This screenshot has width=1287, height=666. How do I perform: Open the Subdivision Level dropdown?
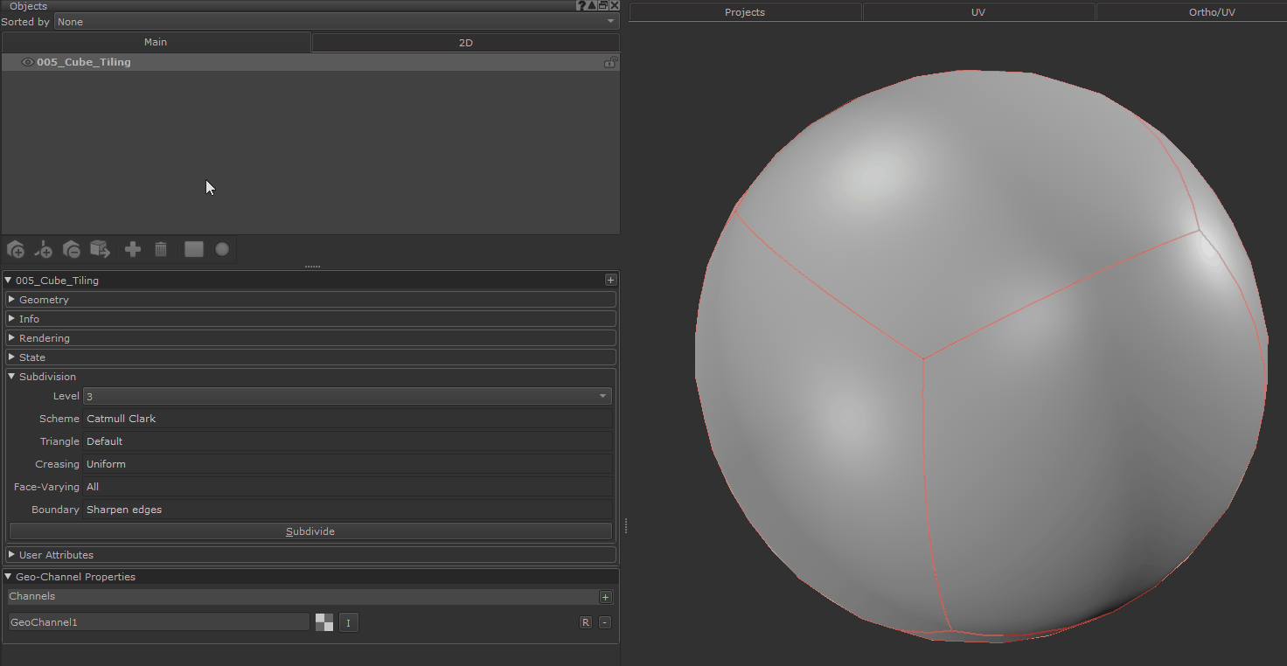coord(347,397)
